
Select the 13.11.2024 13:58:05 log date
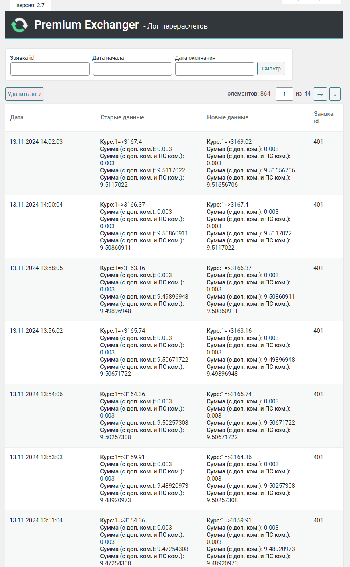(x=36, y=268)
